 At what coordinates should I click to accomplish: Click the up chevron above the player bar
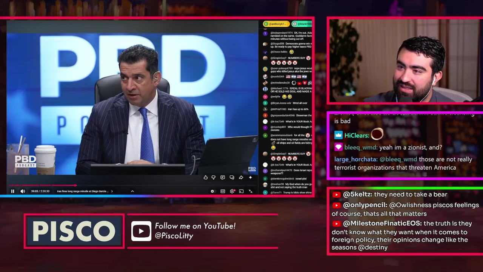[x=132, y=191]
